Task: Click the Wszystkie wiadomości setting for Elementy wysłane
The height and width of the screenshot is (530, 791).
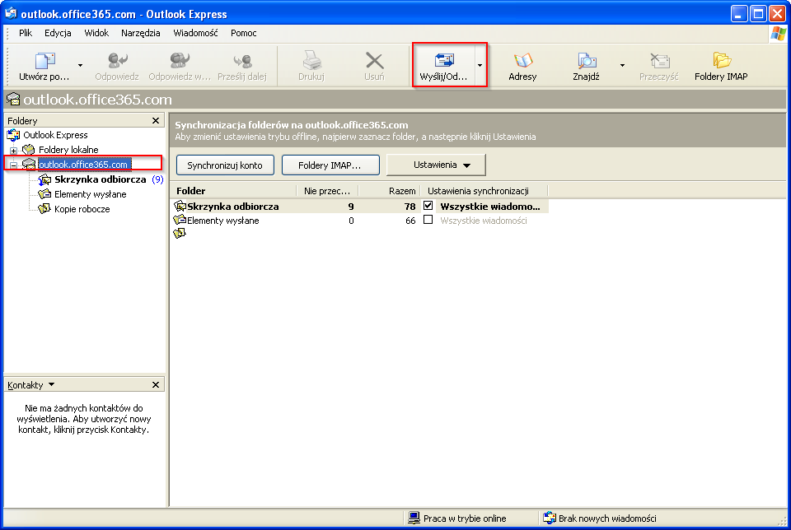Action: (484, 221)
